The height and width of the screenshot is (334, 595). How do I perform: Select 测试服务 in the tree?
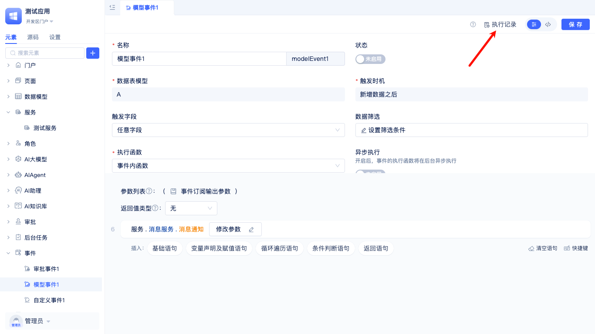[x=45, y=128]
